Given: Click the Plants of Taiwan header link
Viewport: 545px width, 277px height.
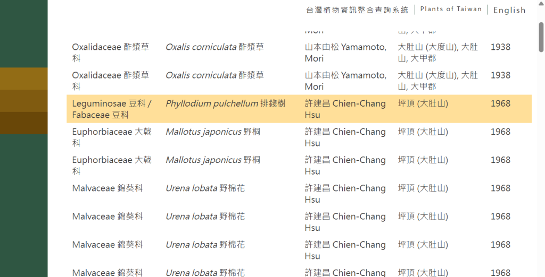Looking at the screenshot, I should (x=451, y=9).
